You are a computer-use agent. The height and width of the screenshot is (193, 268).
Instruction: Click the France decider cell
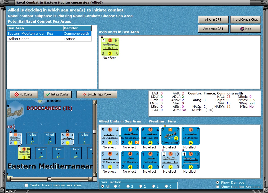[x=77, y=39]
